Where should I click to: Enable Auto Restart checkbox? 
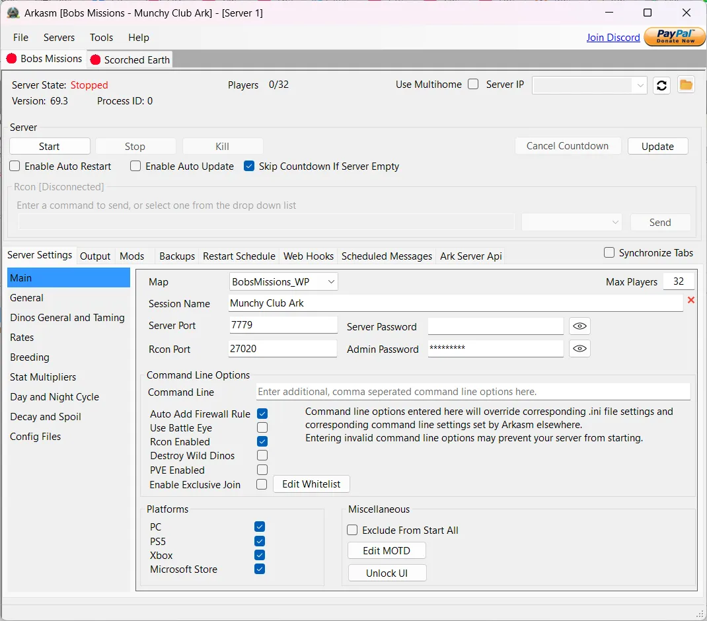coord(15,166)
